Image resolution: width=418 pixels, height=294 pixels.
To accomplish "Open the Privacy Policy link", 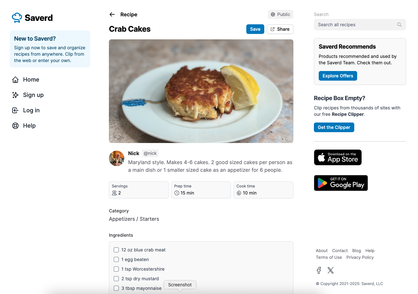I will [360, 257].
